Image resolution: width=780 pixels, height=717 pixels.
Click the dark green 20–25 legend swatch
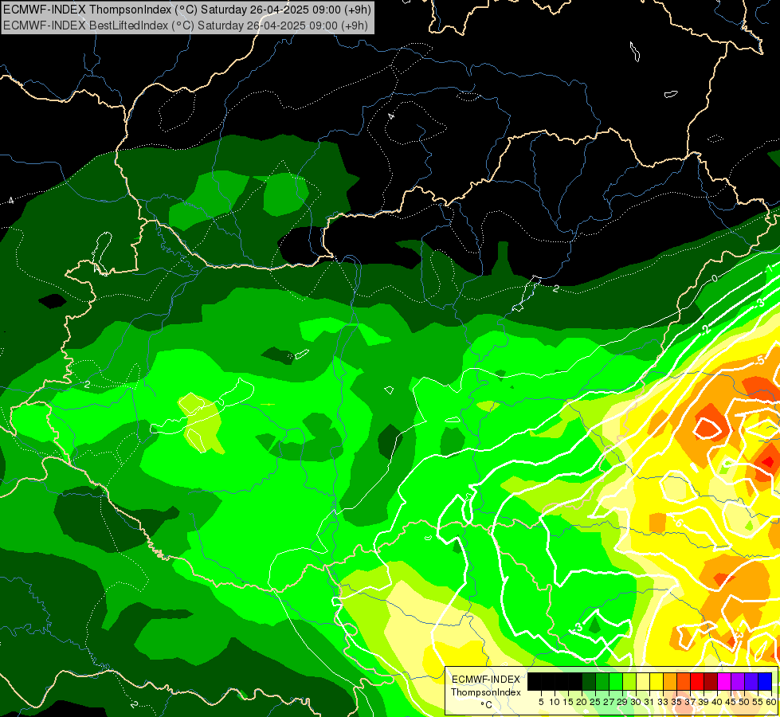tap(589, 681)
